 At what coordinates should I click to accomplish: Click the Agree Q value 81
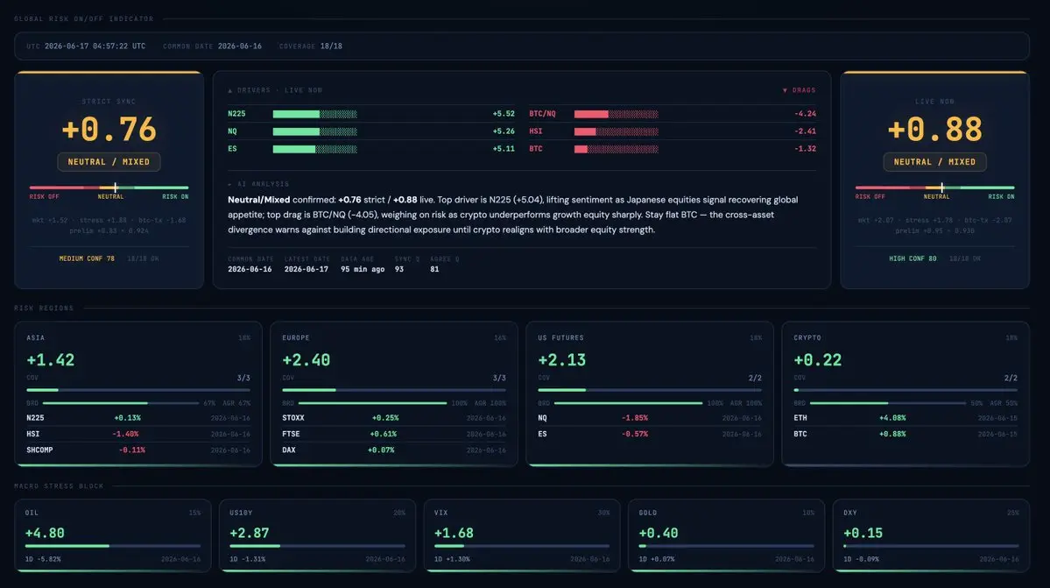pyautogui.click(x=434, y=269)
